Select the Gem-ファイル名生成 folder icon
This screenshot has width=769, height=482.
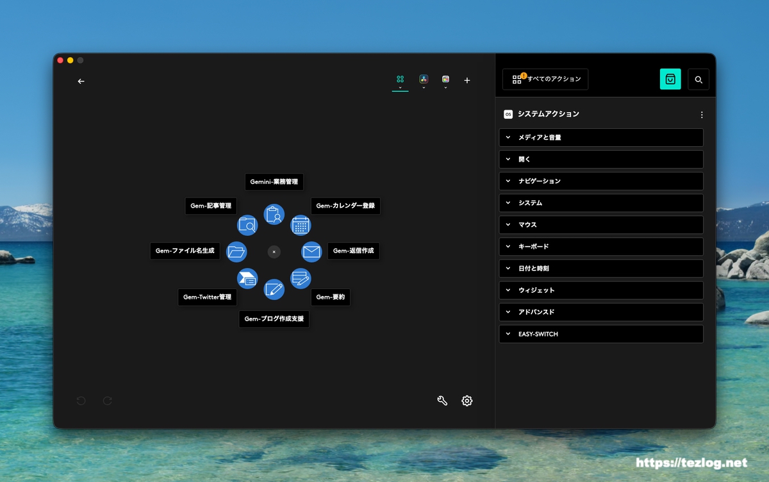236,251
